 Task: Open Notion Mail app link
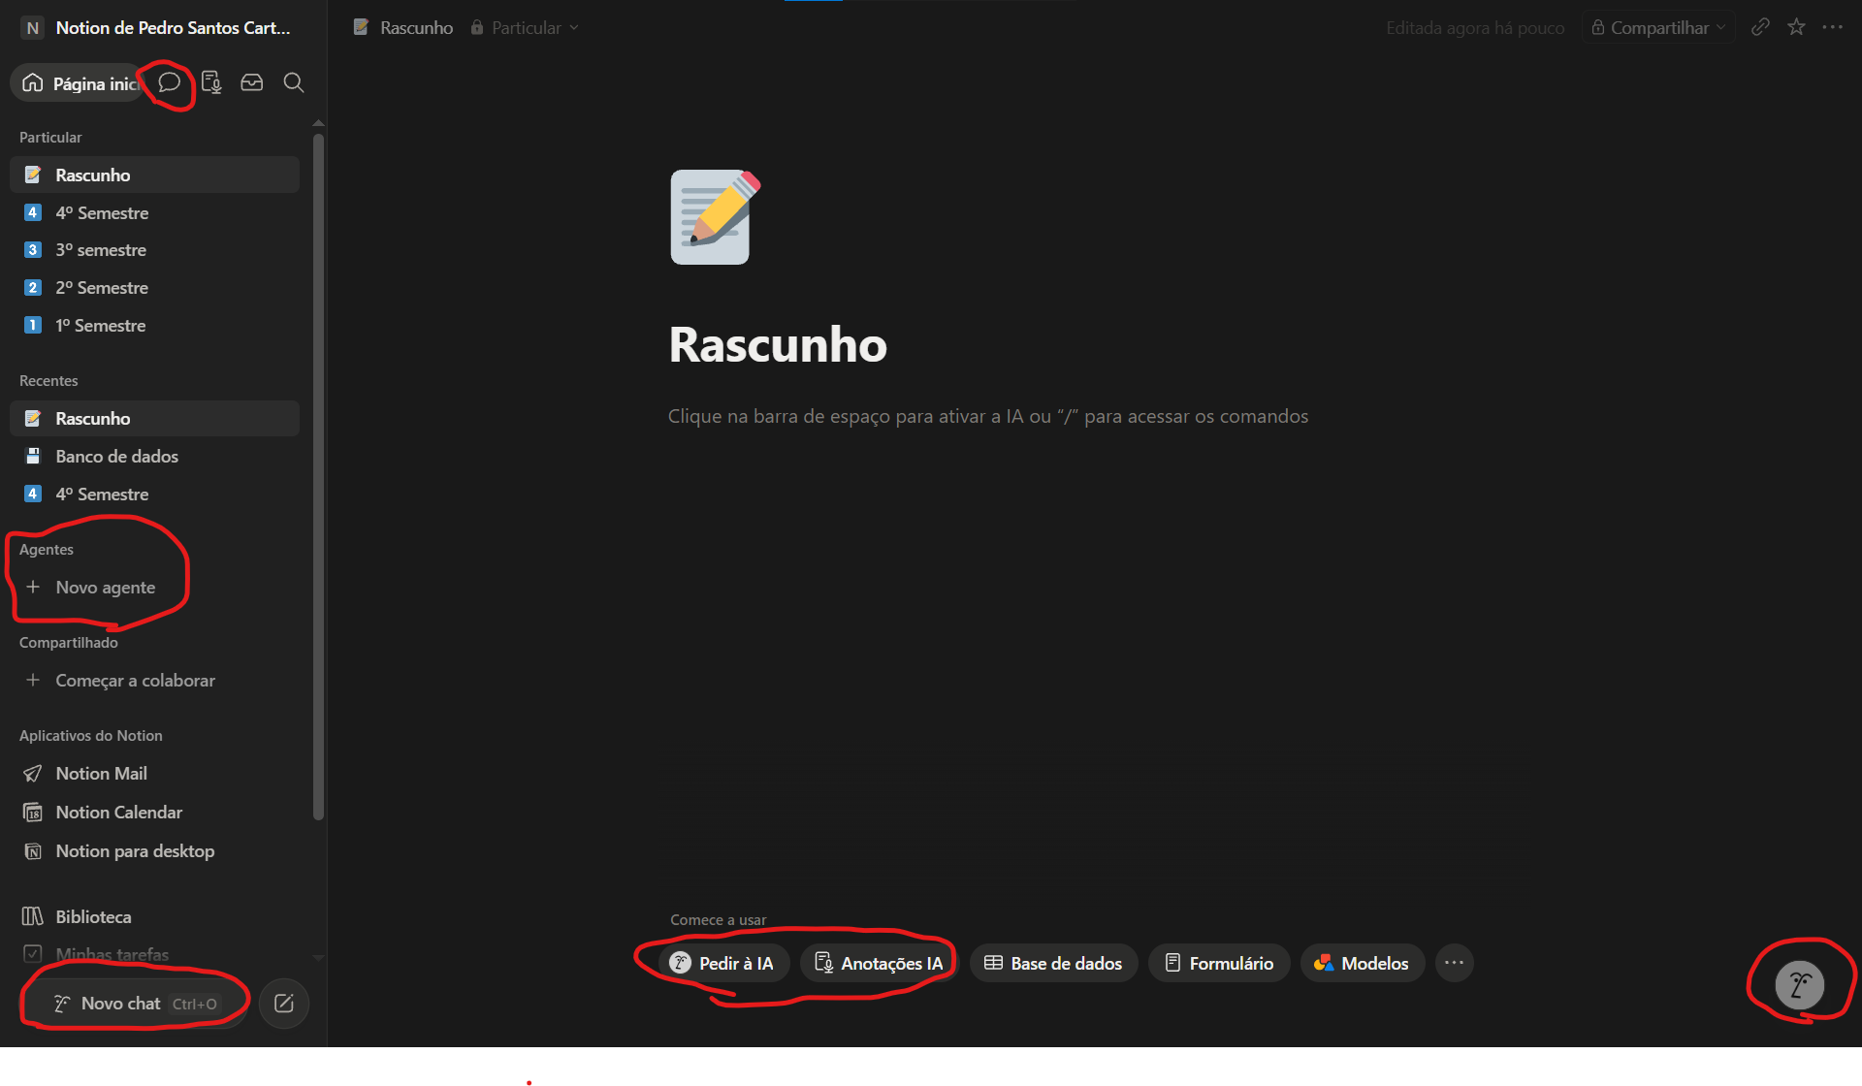[155, 773]
